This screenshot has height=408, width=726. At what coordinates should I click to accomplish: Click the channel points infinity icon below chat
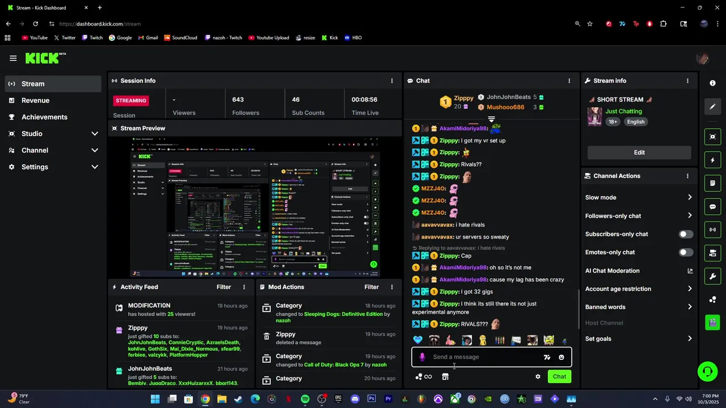[423, 376]
